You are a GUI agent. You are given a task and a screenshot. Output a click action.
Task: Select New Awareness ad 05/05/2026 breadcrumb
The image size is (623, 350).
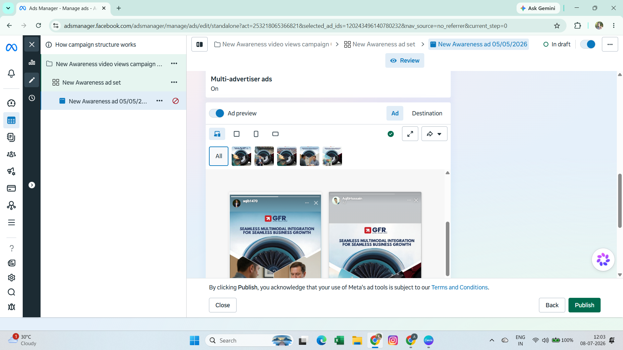pyautogui.click(x=479, y=44)
